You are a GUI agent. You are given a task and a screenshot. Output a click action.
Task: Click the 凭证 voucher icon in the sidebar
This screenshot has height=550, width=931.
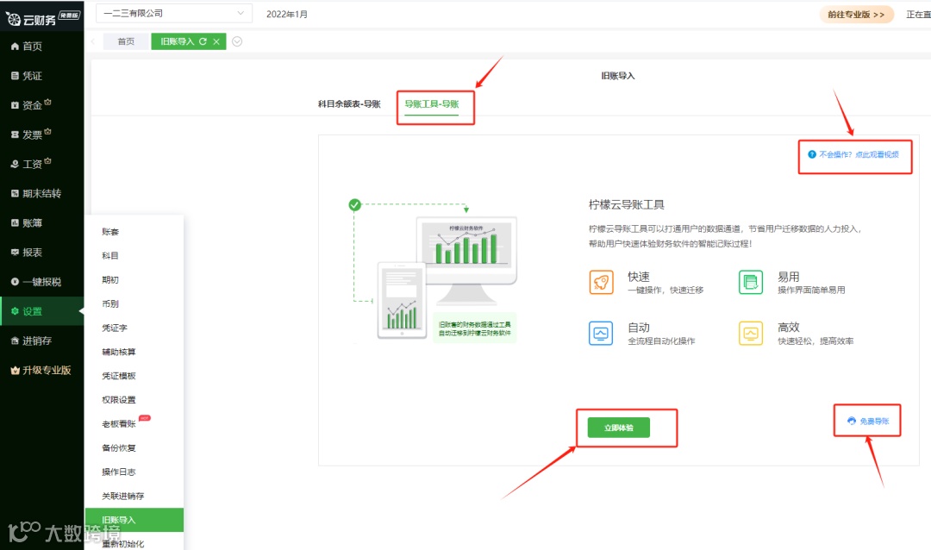tap(15, 76)
